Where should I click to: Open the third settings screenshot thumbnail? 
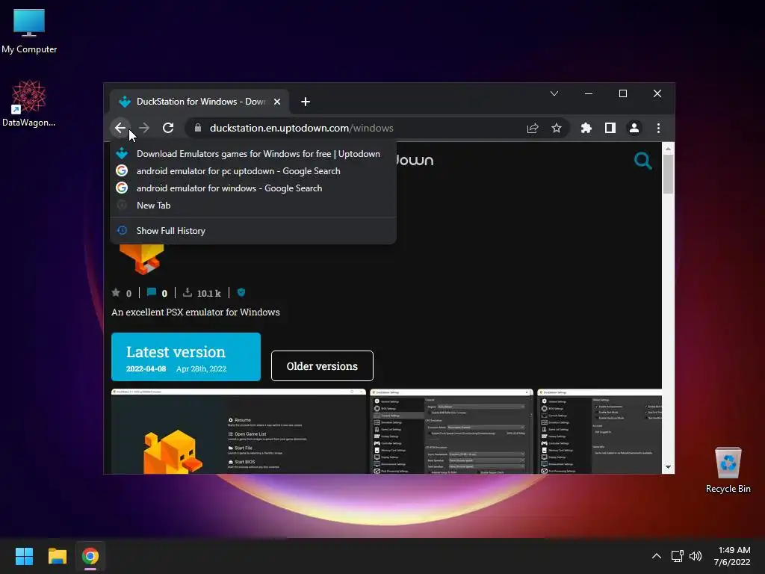point(600,431)
